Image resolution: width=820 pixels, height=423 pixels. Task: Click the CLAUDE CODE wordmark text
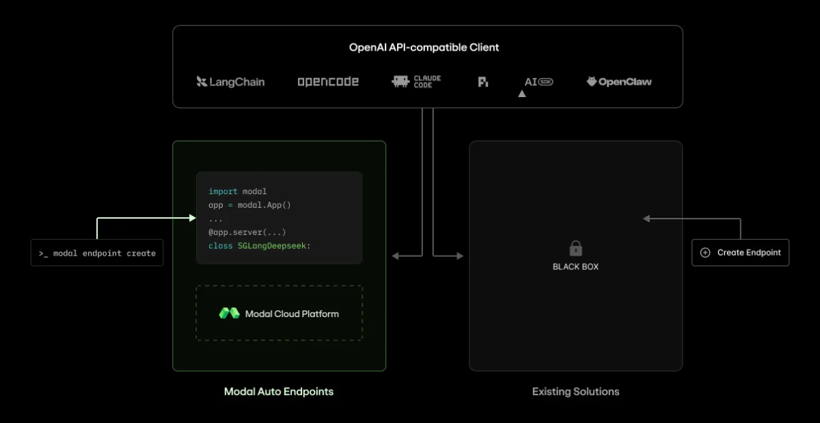427,82
